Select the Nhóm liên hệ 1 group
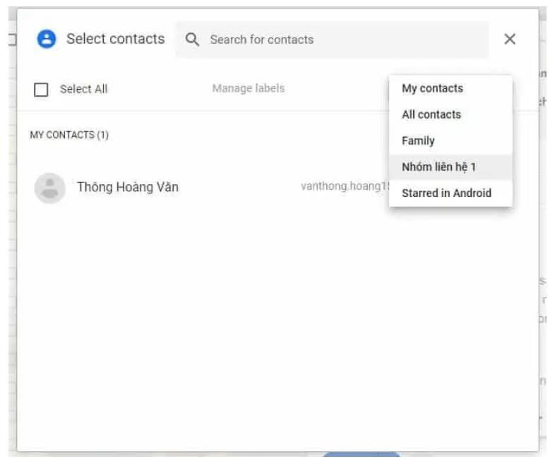555x459 pixels. (x=438, y=167)
